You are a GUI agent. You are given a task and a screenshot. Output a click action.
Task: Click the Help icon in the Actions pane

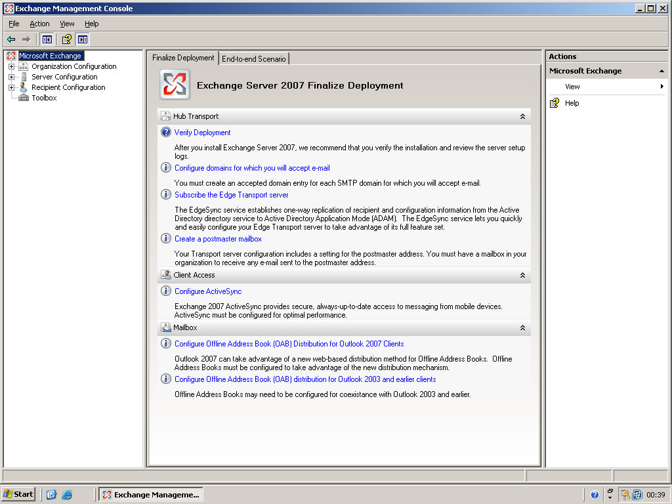coord(555,103)
